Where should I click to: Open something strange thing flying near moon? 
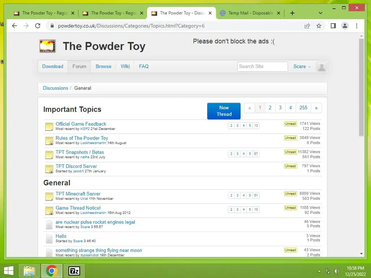99,250
